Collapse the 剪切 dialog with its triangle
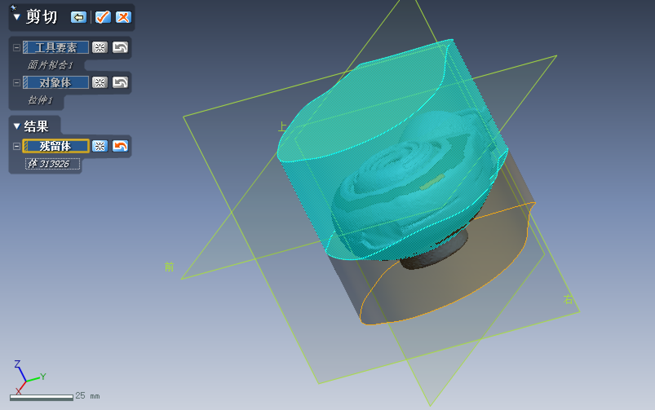 pos(17,17)
